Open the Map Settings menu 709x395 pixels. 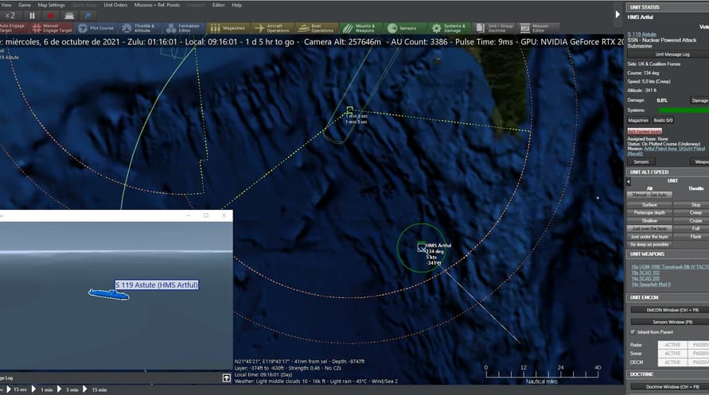[51, 5]
